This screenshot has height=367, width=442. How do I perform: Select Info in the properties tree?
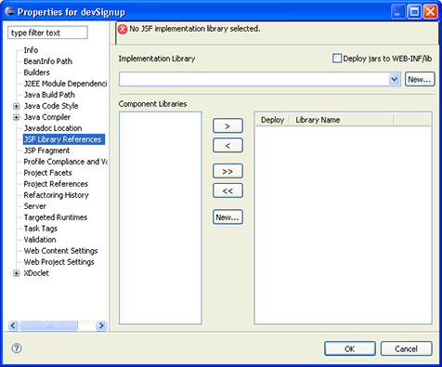(31, 50)
